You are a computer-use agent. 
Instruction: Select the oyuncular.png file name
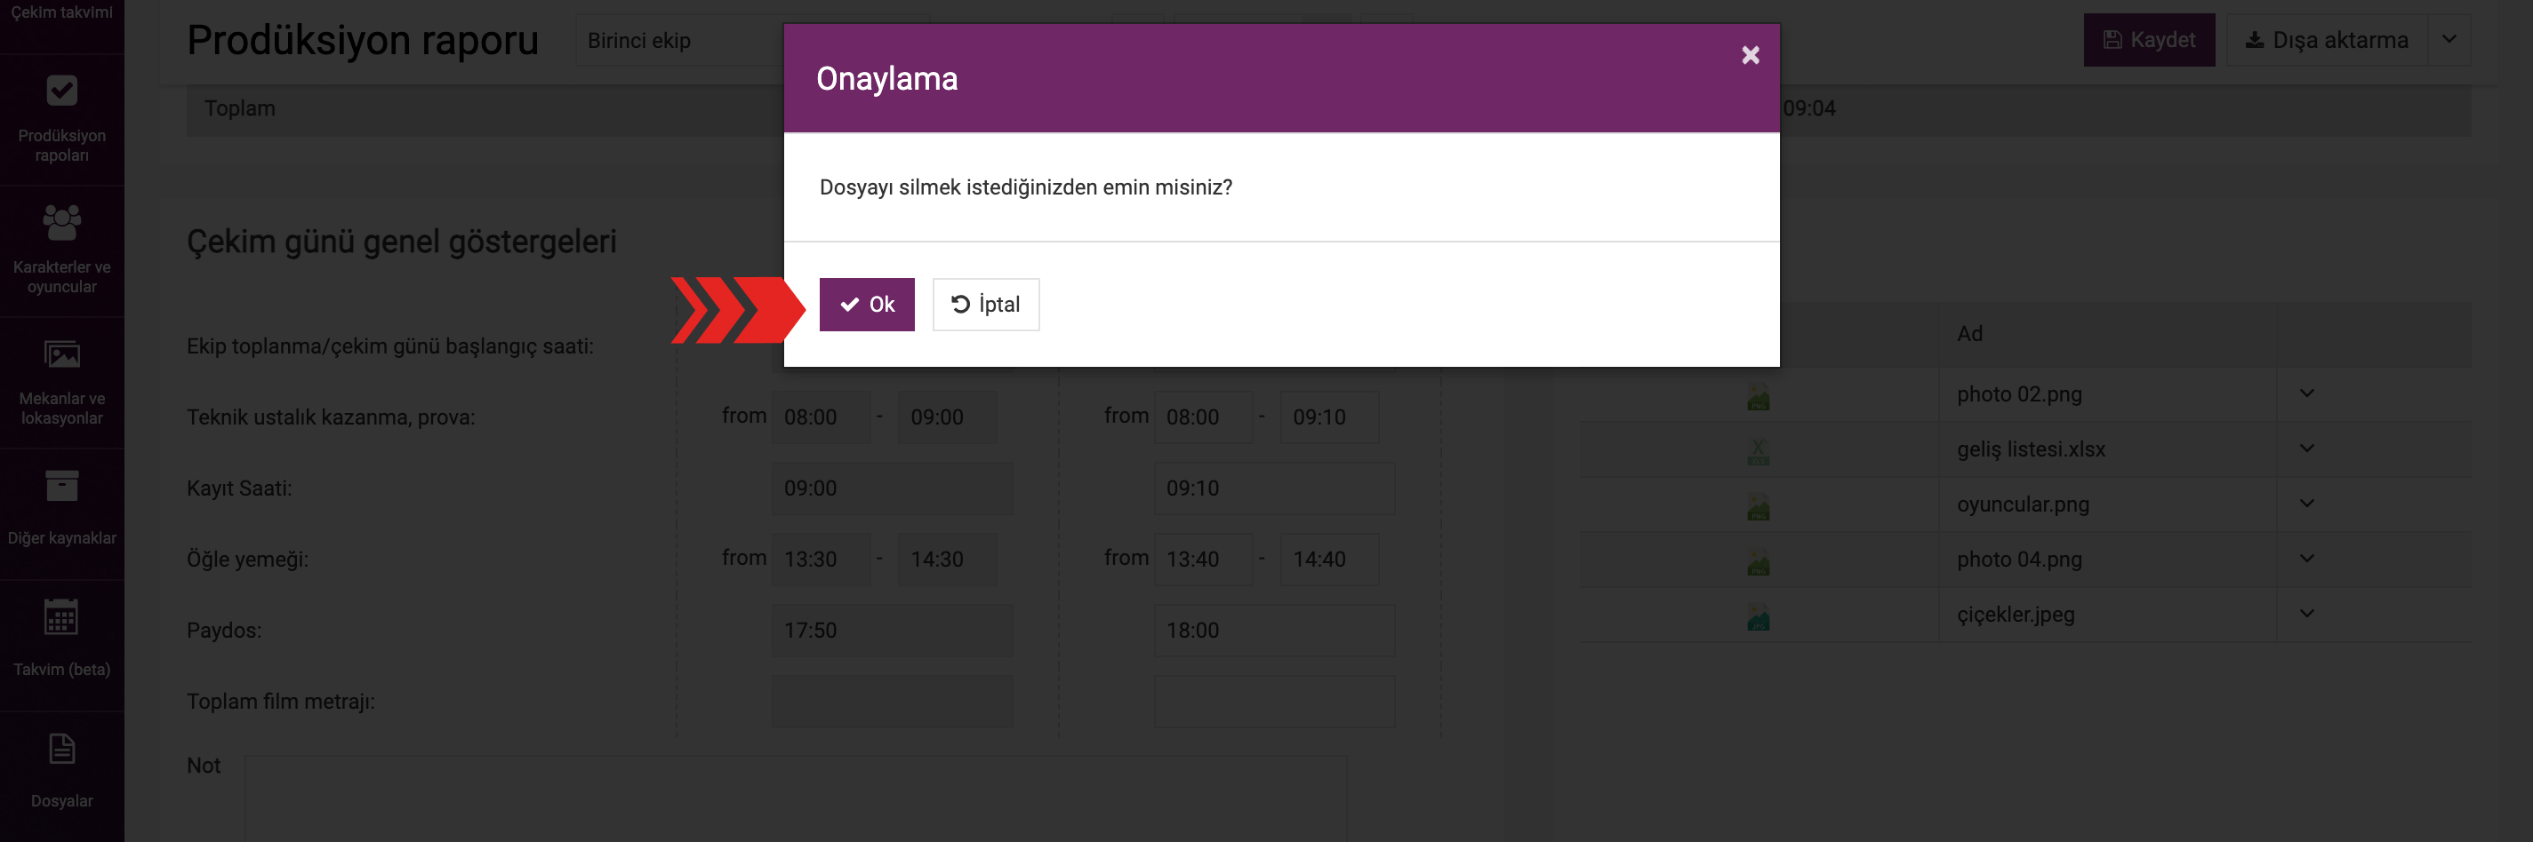(x=2023, y=505)
